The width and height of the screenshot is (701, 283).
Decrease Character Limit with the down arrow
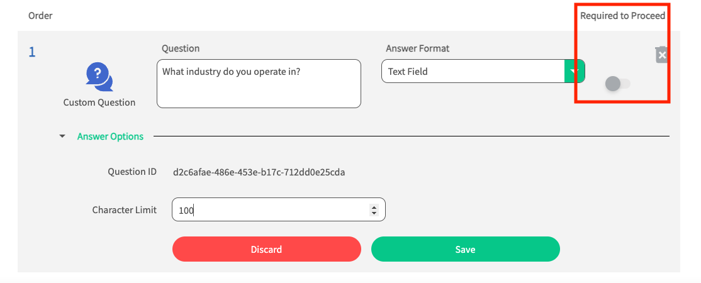pos(374,214)
